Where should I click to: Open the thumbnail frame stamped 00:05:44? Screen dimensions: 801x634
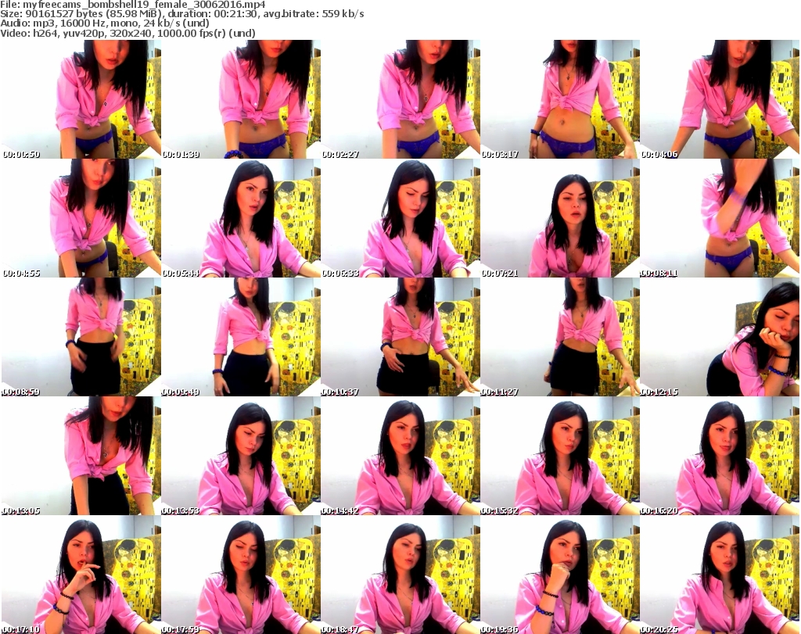[241, 218]
